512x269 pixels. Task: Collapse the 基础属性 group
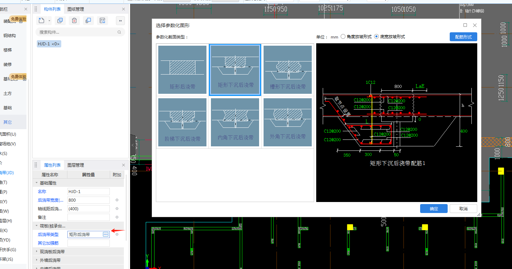tap(37, 183)
